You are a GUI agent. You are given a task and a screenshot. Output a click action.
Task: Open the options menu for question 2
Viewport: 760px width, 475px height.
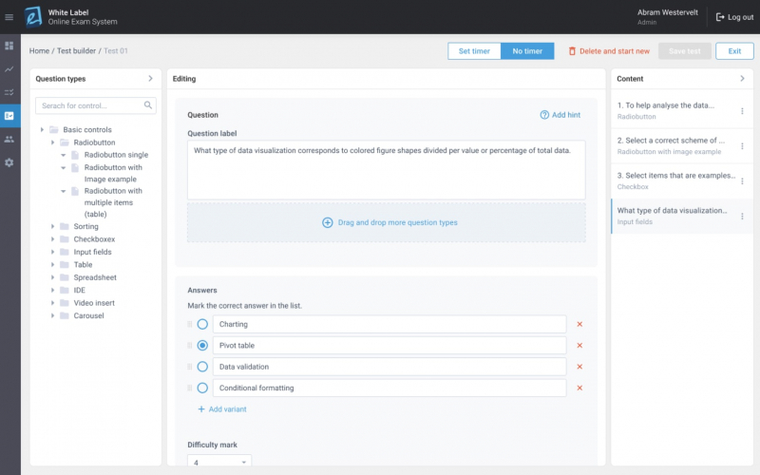(742, 146)
